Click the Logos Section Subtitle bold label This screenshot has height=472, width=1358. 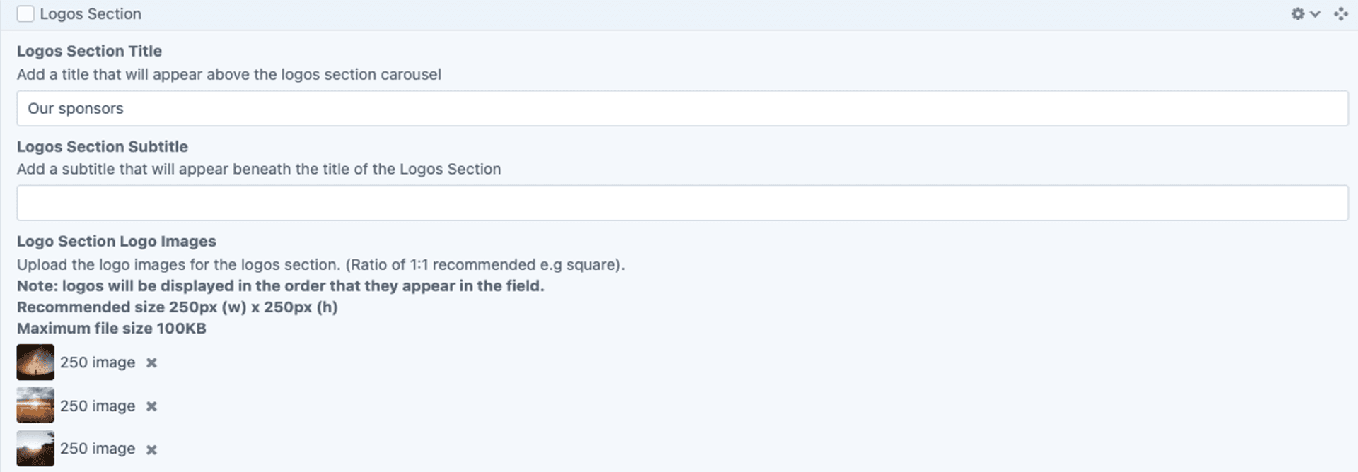(x=103, y=146)
